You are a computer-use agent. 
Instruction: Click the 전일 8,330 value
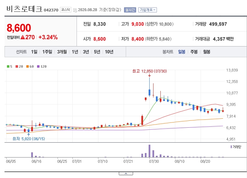point(99,24)
